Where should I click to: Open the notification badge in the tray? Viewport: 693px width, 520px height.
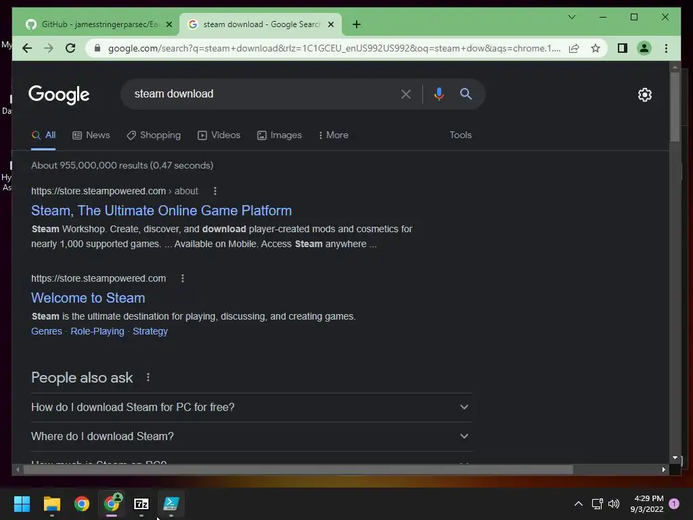pos(674,504)
